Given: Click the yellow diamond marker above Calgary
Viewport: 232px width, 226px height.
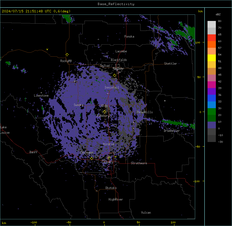Looking at the screenshot, I should pyautogui.click(x=109, y=158).
